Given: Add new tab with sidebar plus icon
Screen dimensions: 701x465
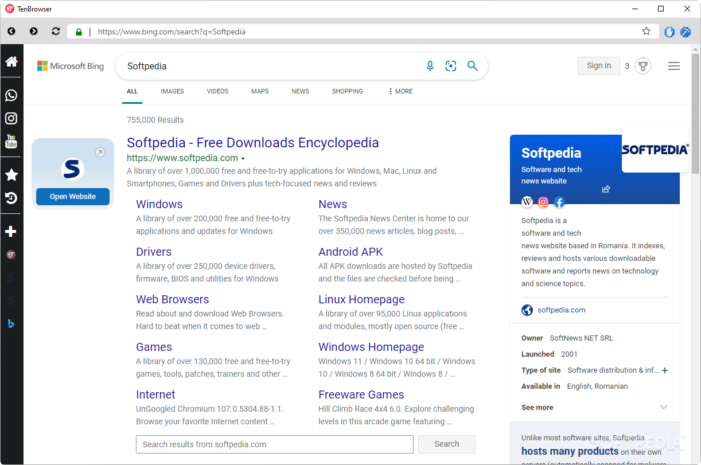Looking at the screenshot, I should [11, 232].
